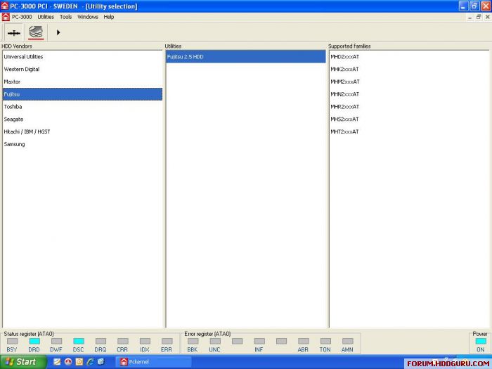
Task: Select Maxtor in HDD Vendors list
Action: coord(82,82)
